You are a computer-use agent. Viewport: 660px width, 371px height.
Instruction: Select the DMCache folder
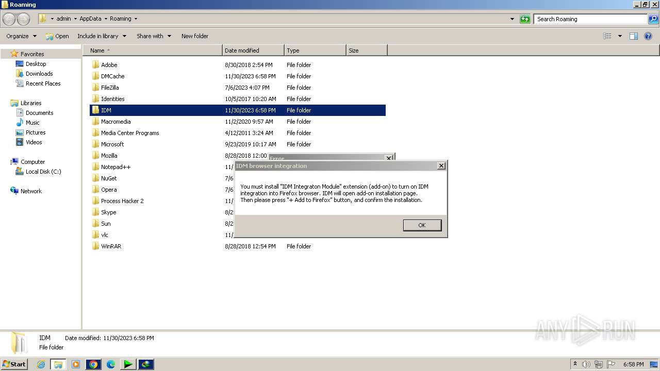112,76
